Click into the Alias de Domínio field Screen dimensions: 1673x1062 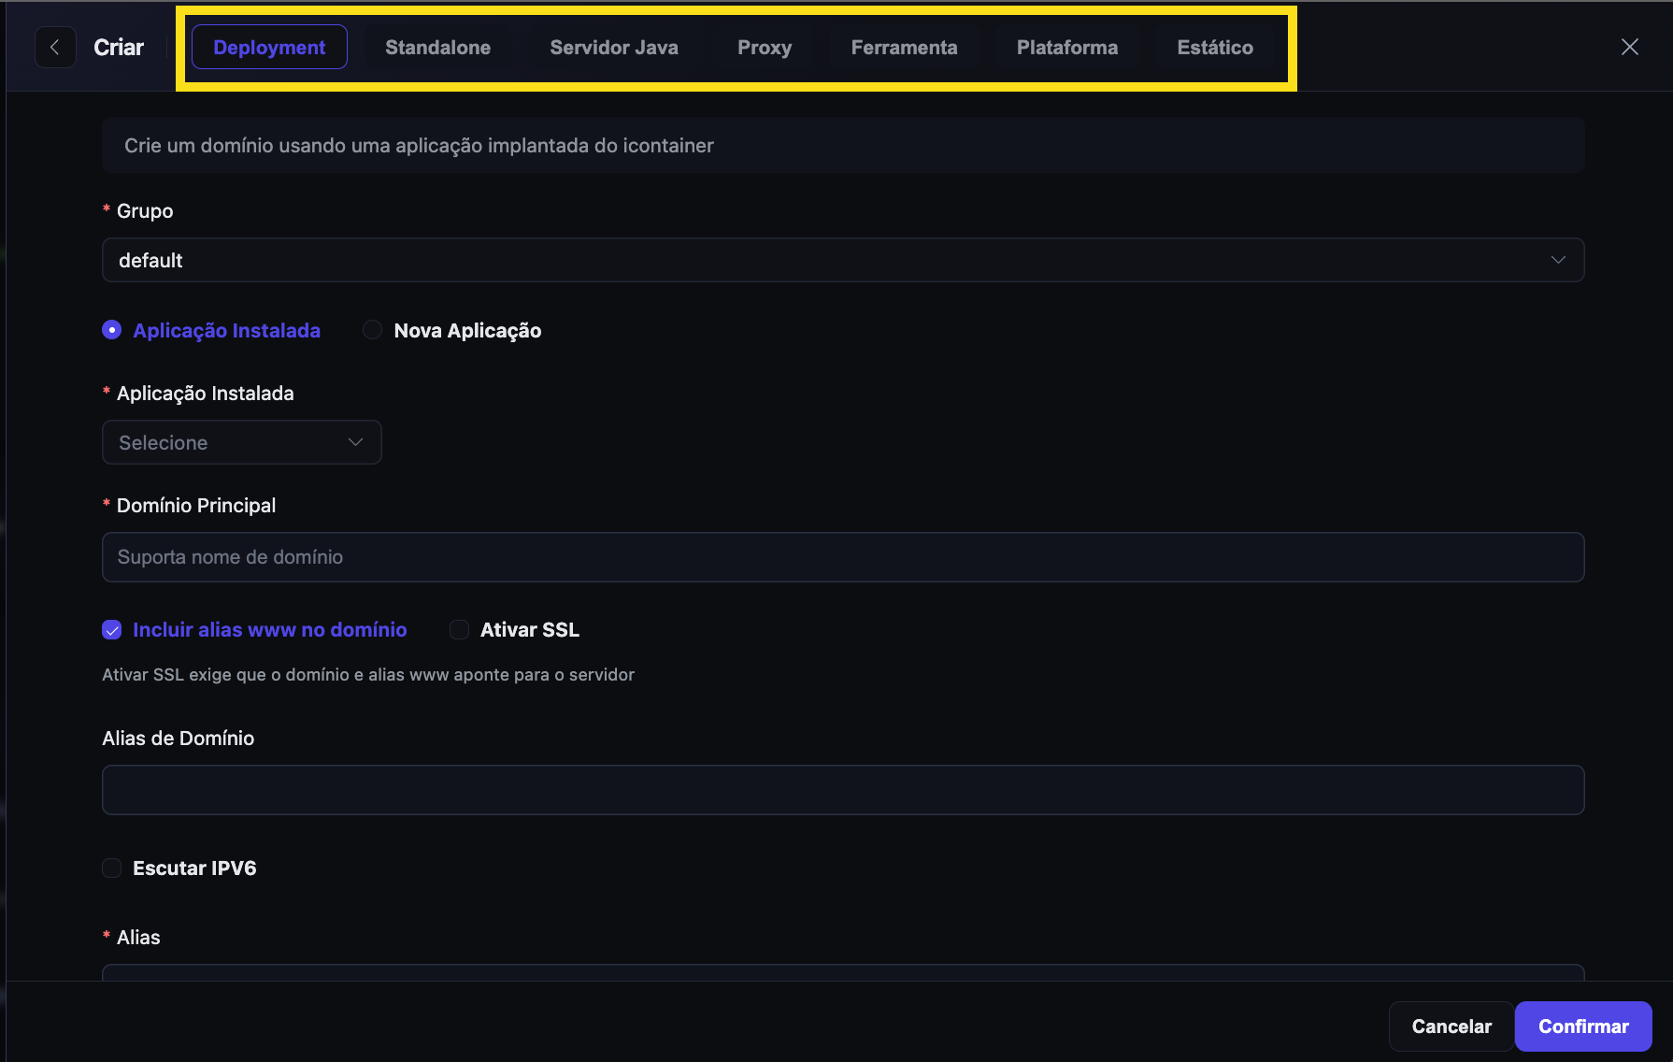843,790
